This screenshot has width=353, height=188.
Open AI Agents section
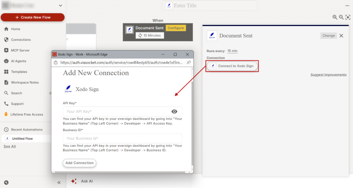click(x=18, y=61)
